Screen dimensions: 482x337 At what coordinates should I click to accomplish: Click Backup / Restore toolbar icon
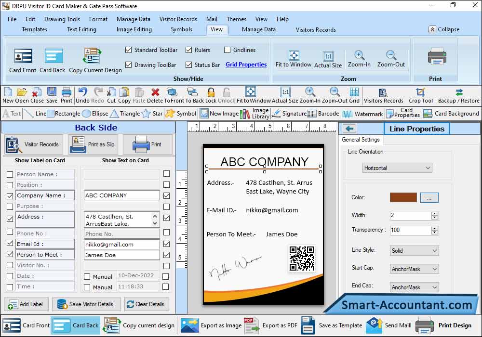pyautogui.click(x=459, y=92)
